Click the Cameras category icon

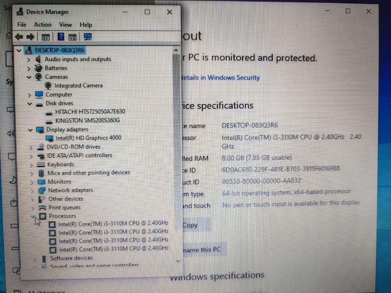38,77
